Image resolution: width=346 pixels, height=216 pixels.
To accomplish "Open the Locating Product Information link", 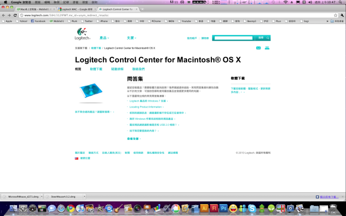I will click(147, 107).
